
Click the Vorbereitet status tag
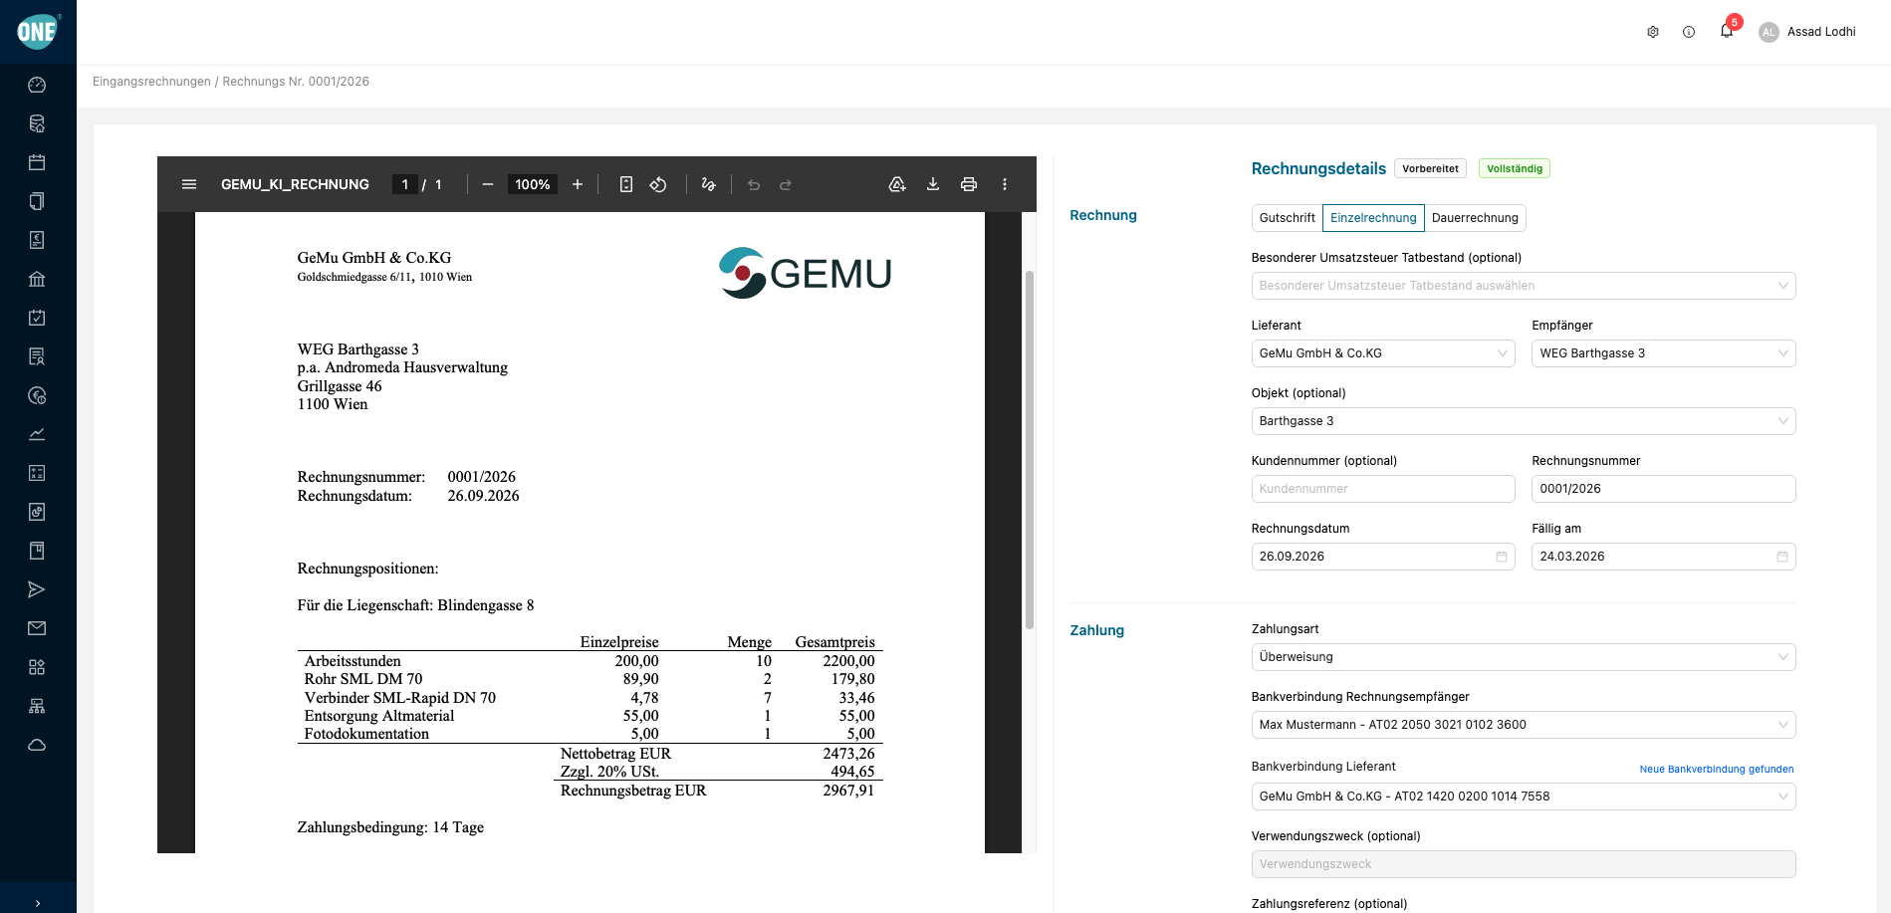pos(1430,169)
